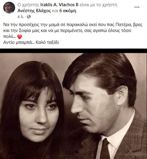Click the post text starting 'Να την προσέχεις'
Image resolution: width=147 pixels, height=159 pixels.
(73, 30)
